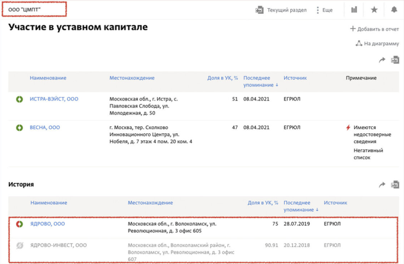This screenshot has height=264, width=404.
Task: Sort История table by 'Местонахождение'
Action: (x=150, y=202)
